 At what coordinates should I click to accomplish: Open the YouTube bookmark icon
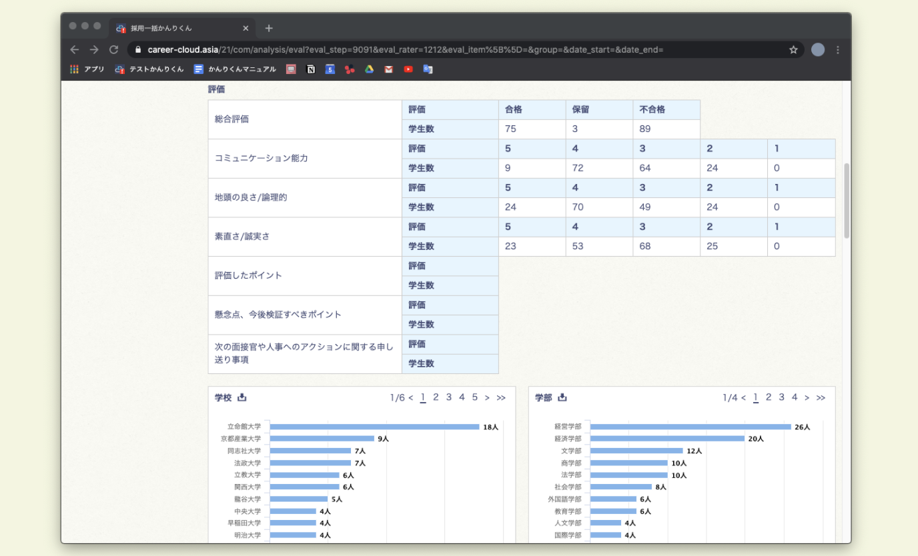point(408,69)
